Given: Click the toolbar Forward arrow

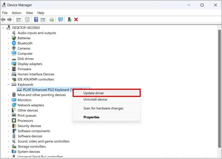Looking at the screenshot, I should coord(9,19).
